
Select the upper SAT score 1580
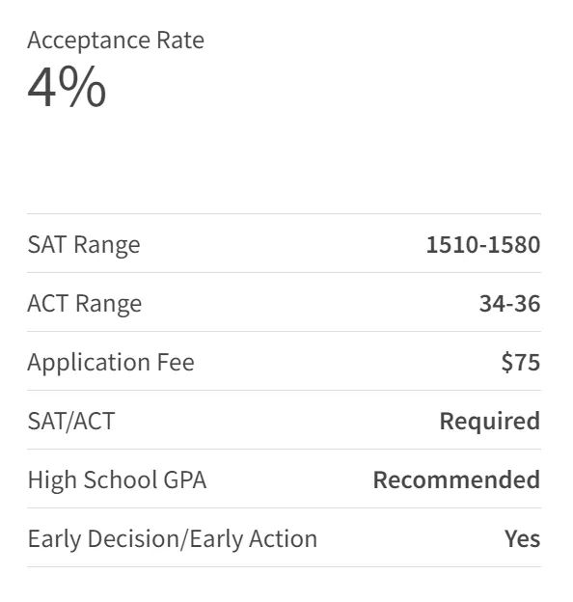[x=514, y=245]
